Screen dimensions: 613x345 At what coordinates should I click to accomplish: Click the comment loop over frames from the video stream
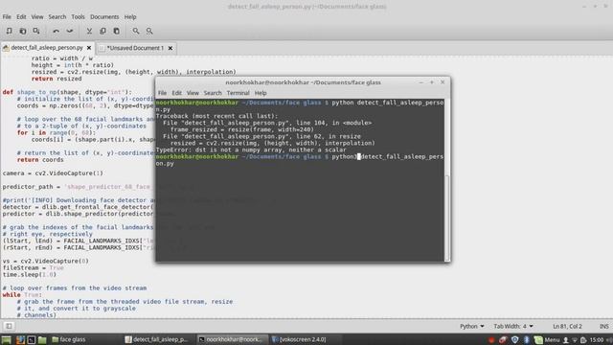tap(75, 287)
